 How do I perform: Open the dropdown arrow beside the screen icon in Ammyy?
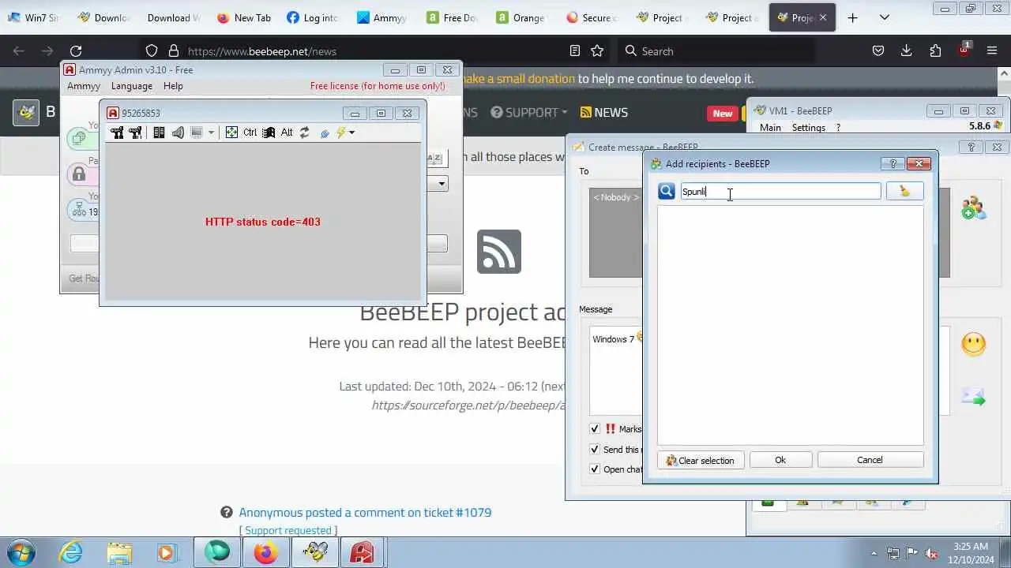pyautogui.click(x=211, y=133)
